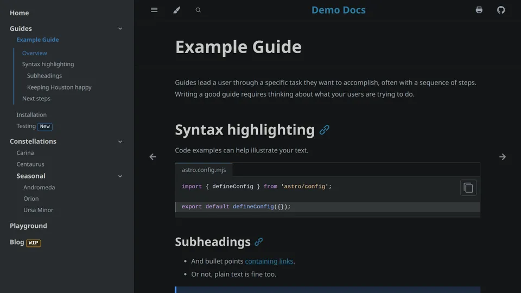Click the Demo Docs site title
This screenshot has height=293, width=521.
pyautogui.click(x=338, y=10)
